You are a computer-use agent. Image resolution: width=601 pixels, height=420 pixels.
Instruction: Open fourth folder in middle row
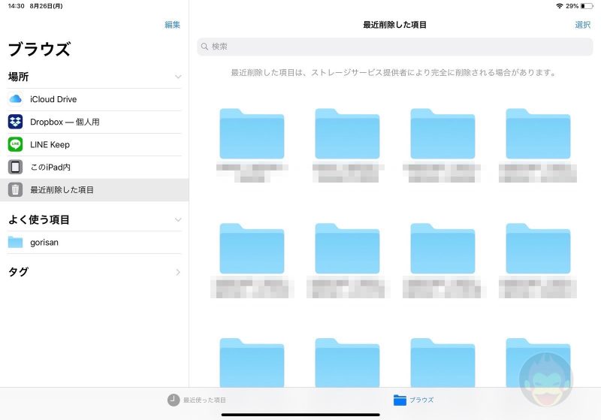click(x=538, y=249)
